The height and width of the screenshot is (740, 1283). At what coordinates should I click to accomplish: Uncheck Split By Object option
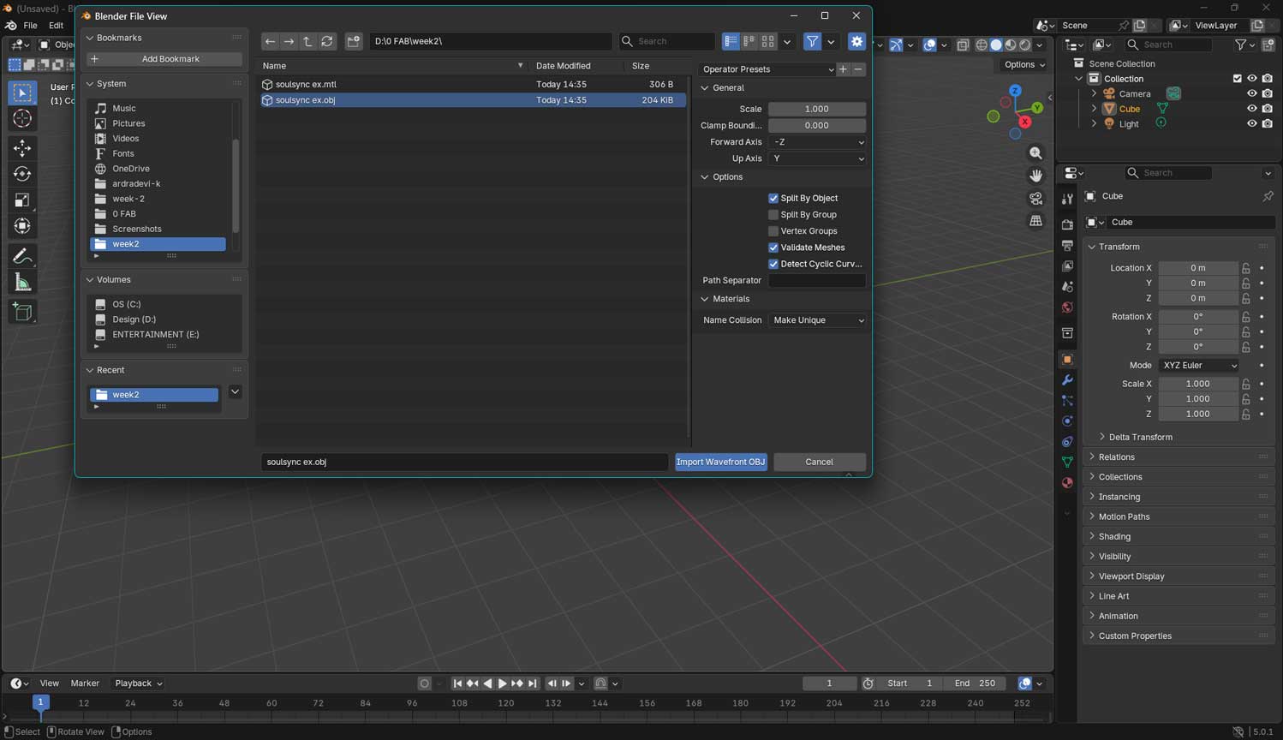pyautogui.click(x=773, y=198)
